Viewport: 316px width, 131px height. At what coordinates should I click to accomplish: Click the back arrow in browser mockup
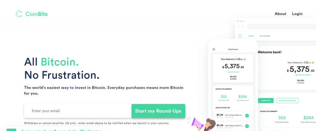pos(239,27)
